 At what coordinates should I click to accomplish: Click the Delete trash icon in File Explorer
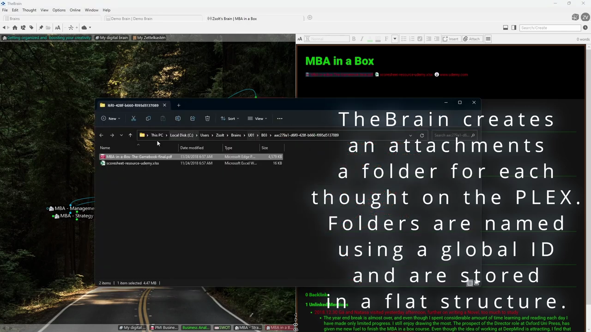[207, 119]
